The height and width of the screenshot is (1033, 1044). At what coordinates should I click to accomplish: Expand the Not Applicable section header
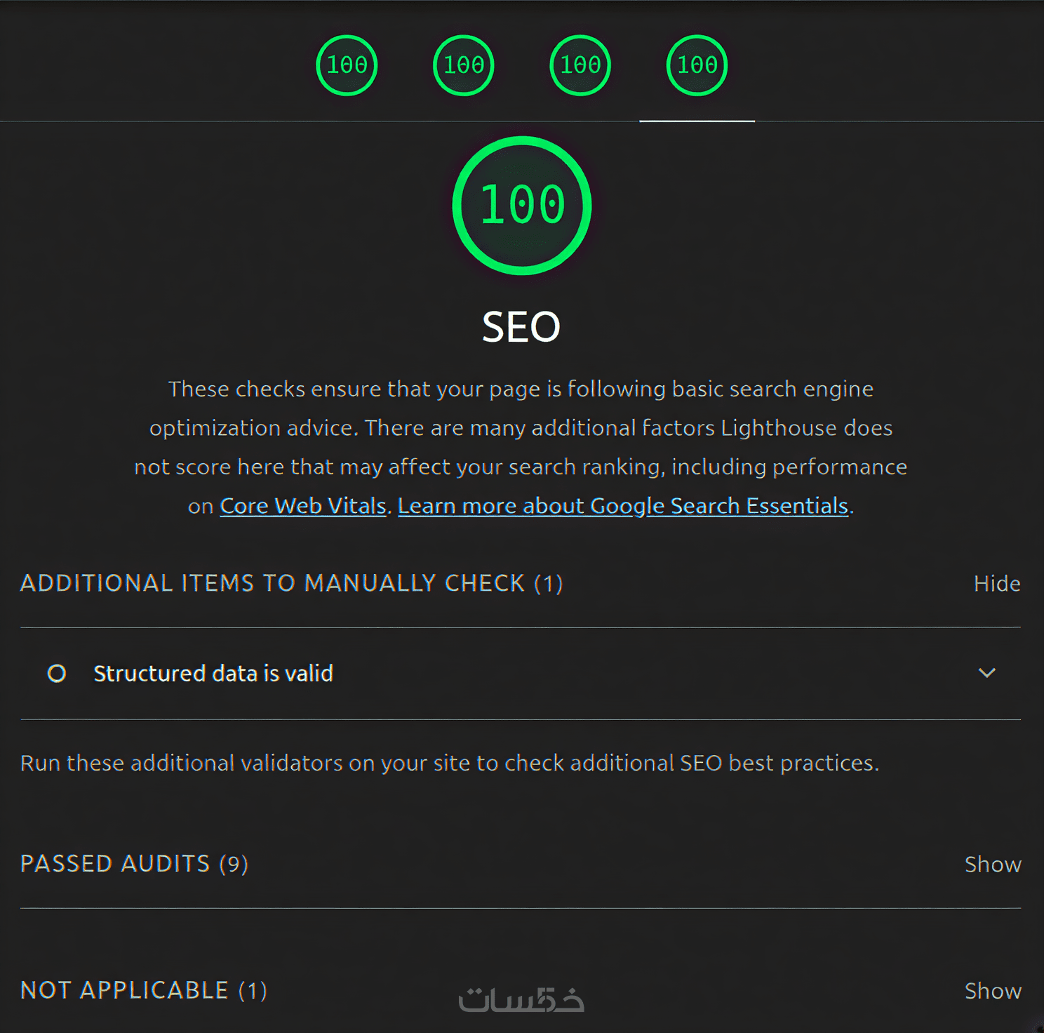[144, 990]
